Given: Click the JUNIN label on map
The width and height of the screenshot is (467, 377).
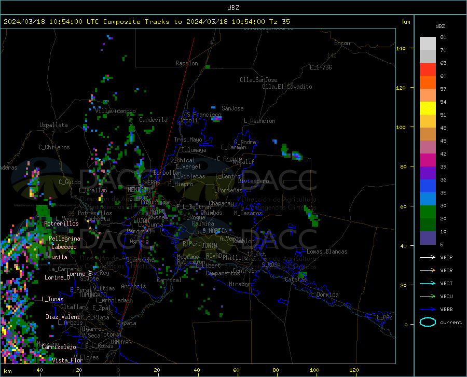Looking at the screenshot, I should pos(210,246).
